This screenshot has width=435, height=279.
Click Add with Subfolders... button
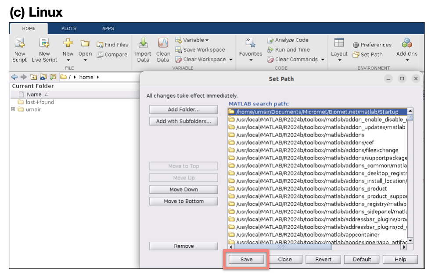pos(183,121)
